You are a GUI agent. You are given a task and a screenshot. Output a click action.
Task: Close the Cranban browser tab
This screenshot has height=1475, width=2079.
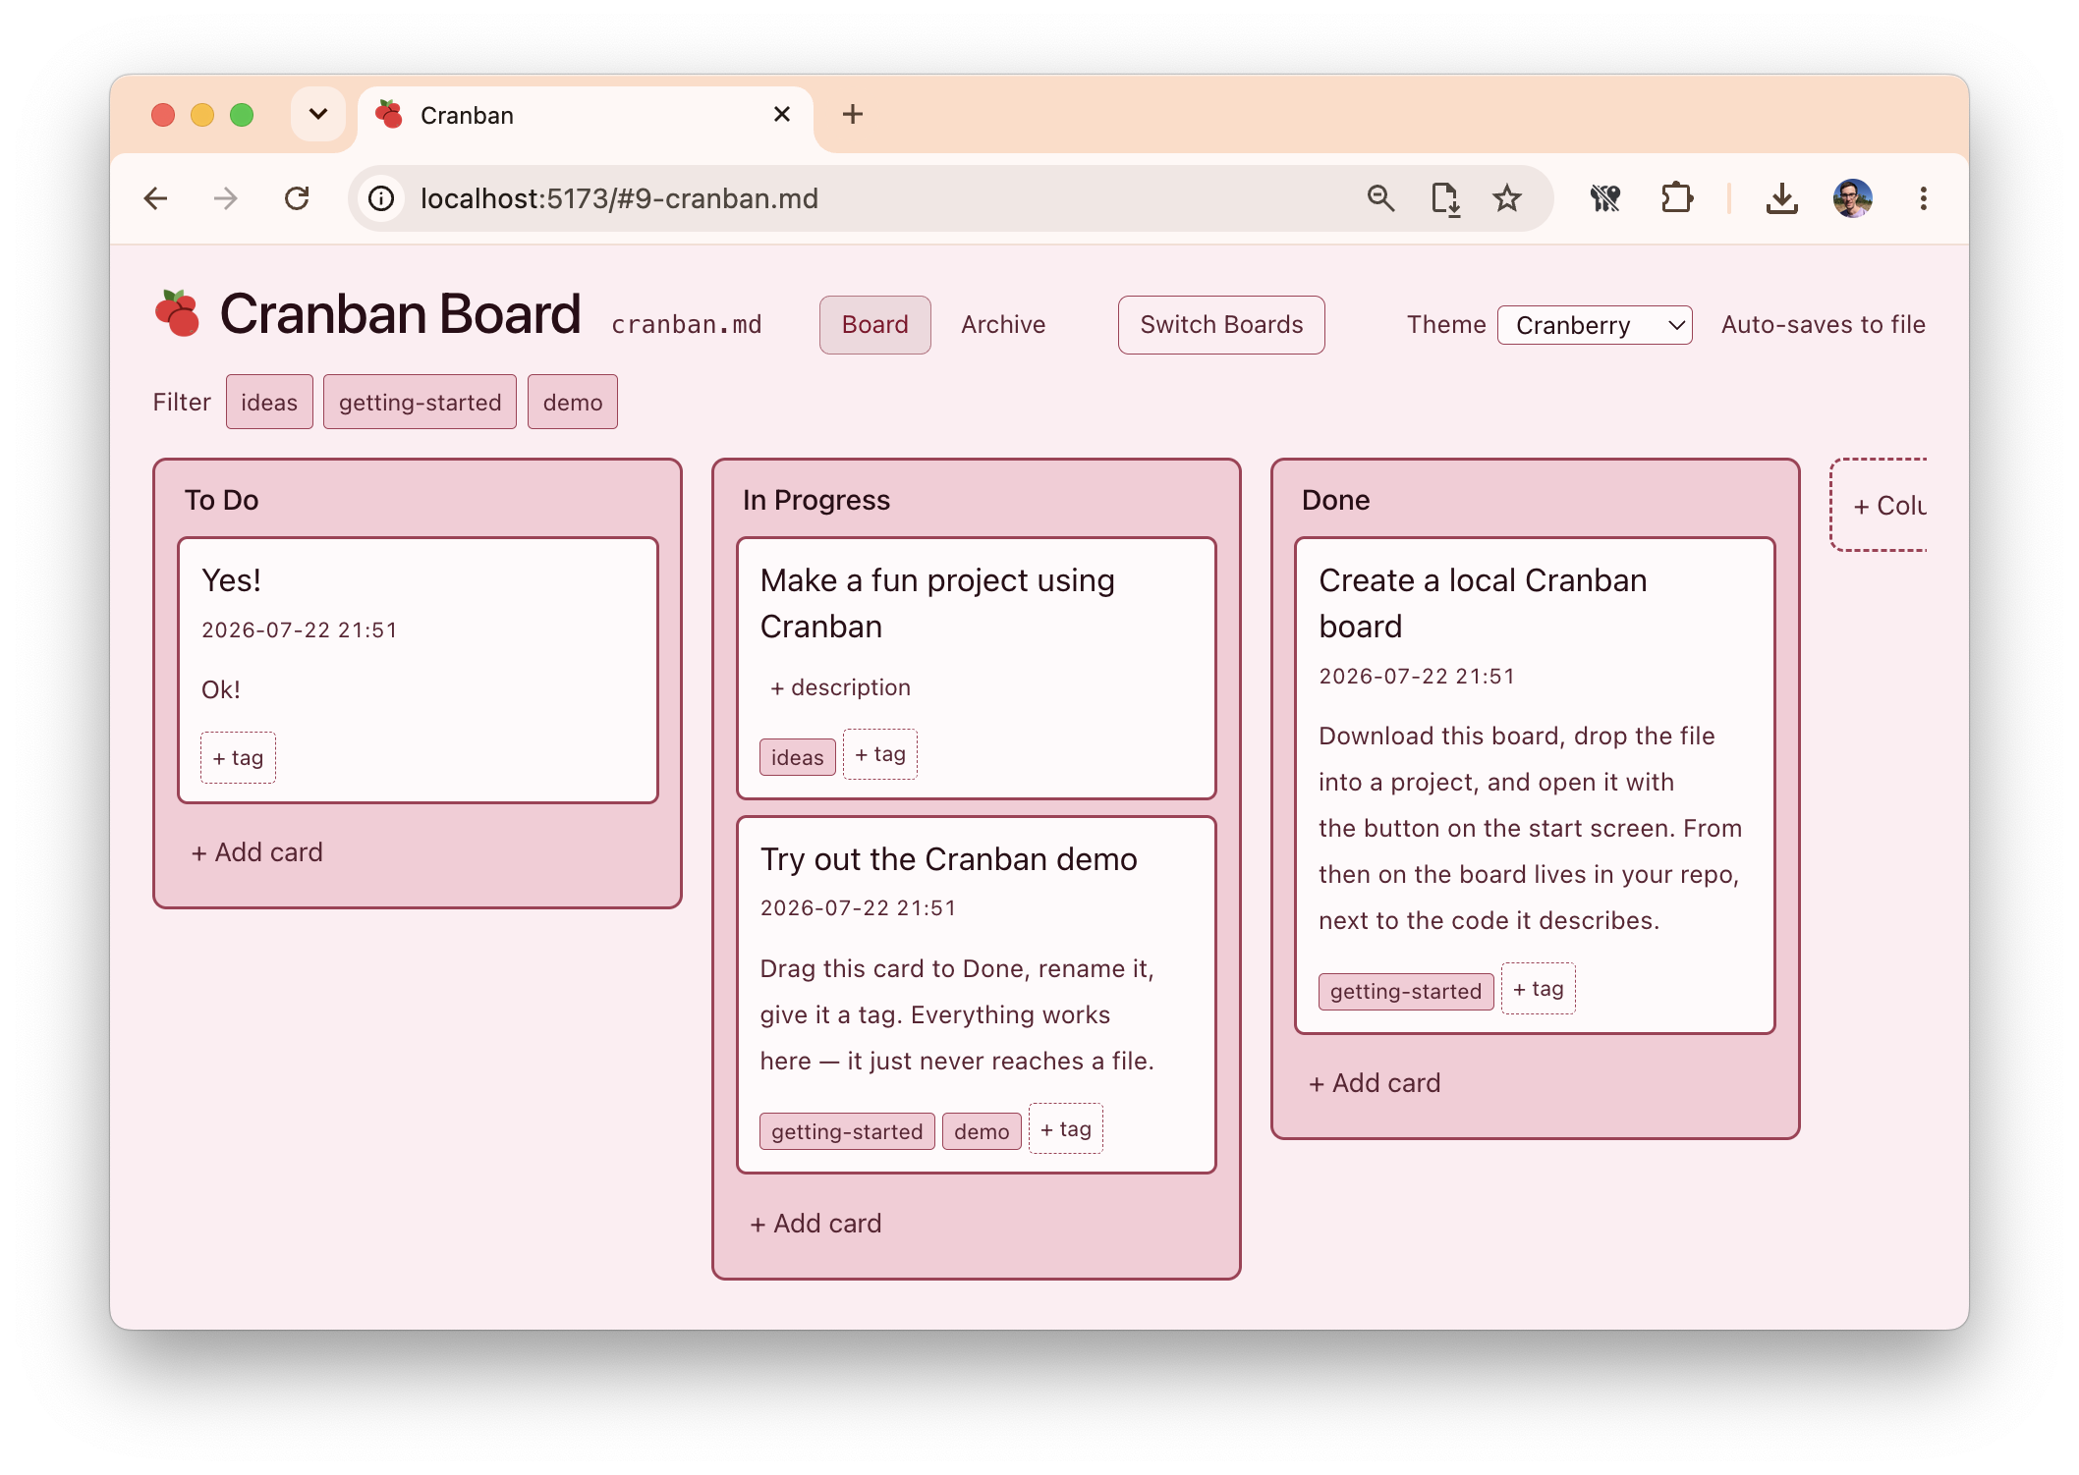pos(782,115)
